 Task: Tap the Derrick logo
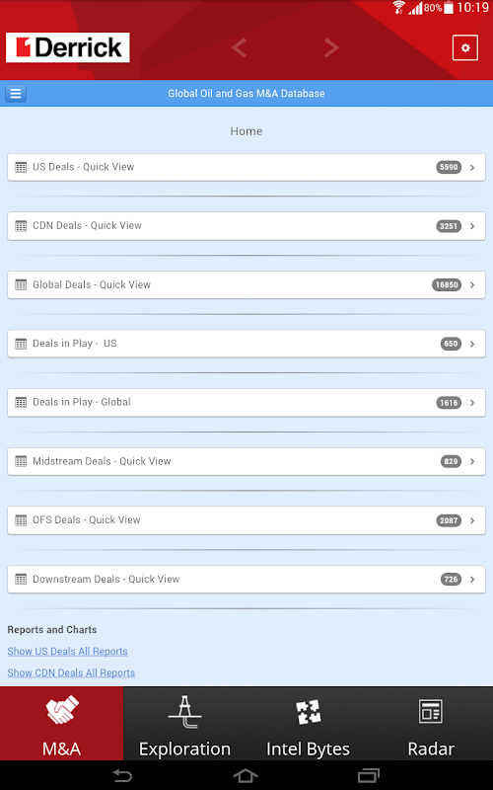tap(67, 47)
